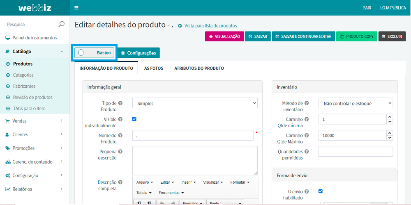411x205 pixels.
Task: Toggle the Básico mode switch
Action: coord(81,53)
